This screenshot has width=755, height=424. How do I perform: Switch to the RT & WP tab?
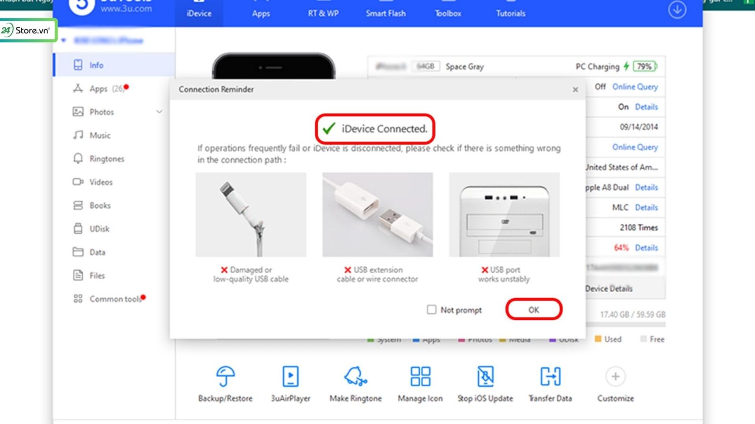pyautogui.click(x=323, y=13)
